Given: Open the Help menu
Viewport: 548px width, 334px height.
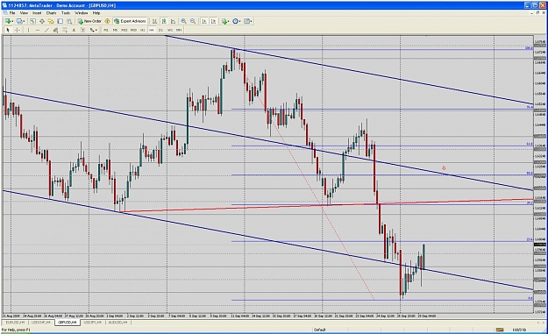Looking at the screenshot, I should (x=96, y=13).
